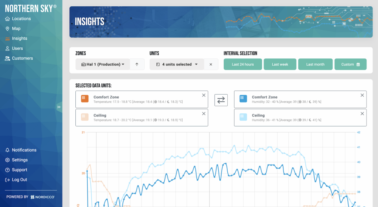378x207 pixels.
Task: Click the blue Comfort Zone humidity icon
Action: point(243,99)
